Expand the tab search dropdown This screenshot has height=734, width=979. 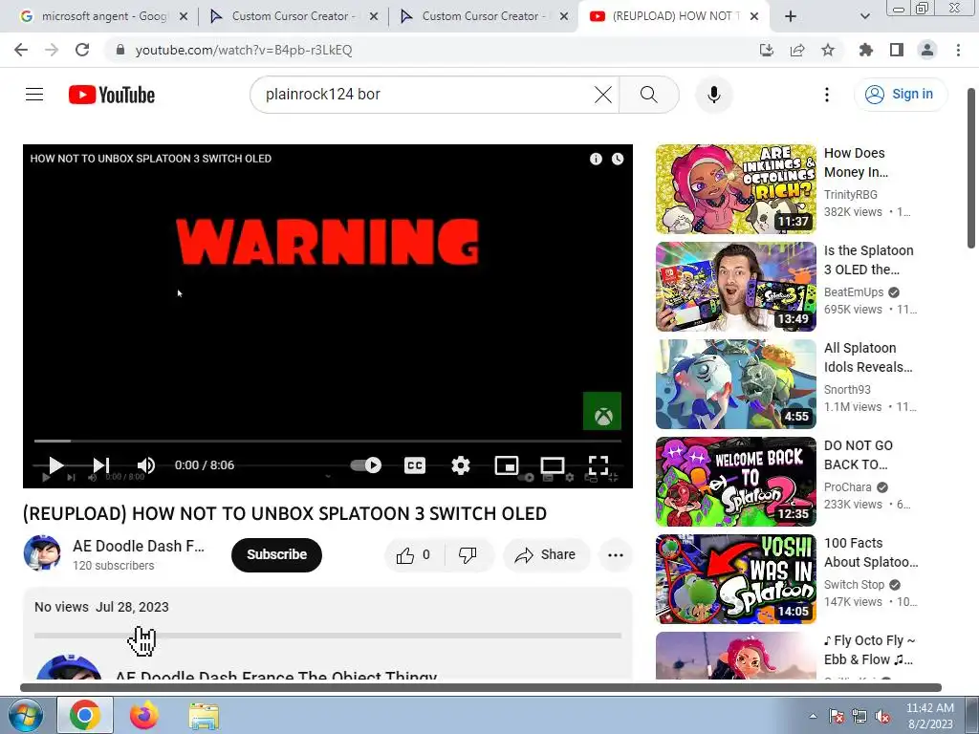pyautogui.click(x=864, y=17)
